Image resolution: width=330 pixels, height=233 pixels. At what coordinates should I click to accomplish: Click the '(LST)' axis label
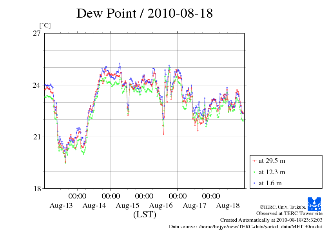145,215
